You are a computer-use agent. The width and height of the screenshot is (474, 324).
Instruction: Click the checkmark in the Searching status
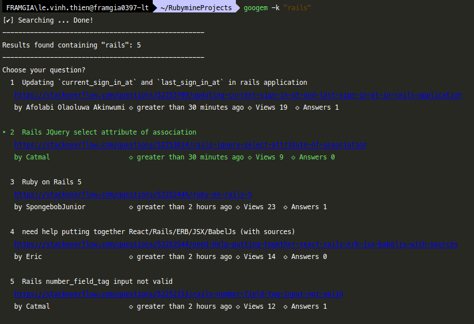pos(8,20)
